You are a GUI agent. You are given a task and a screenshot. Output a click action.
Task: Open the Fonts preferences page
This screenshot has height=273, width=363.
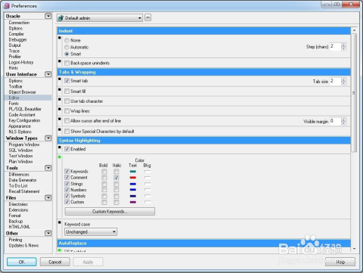click(14, 104)
